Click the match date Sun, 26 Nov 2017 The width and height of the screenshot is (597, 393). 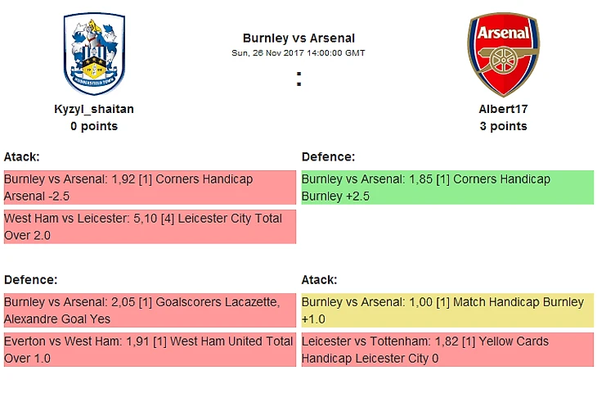coord(298,53)
